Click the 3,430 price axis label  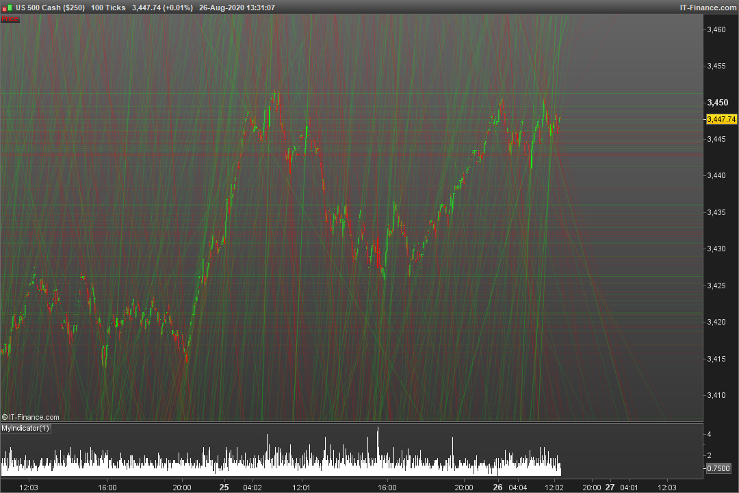tap(716, 249)
